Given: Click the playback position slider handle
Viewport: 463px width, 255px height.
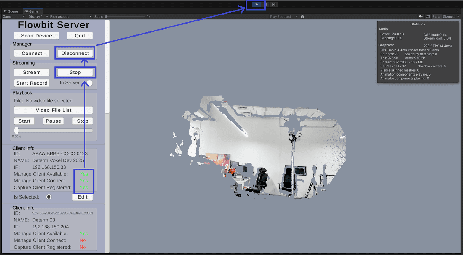Looking at the screenshot, I should pos(17,131).
